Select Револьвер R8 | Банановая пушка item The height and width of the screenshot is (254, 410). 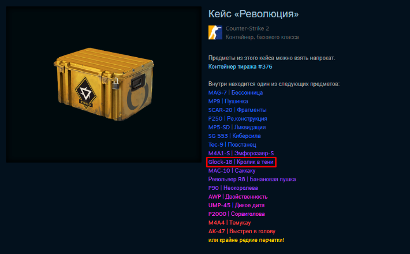252,180
